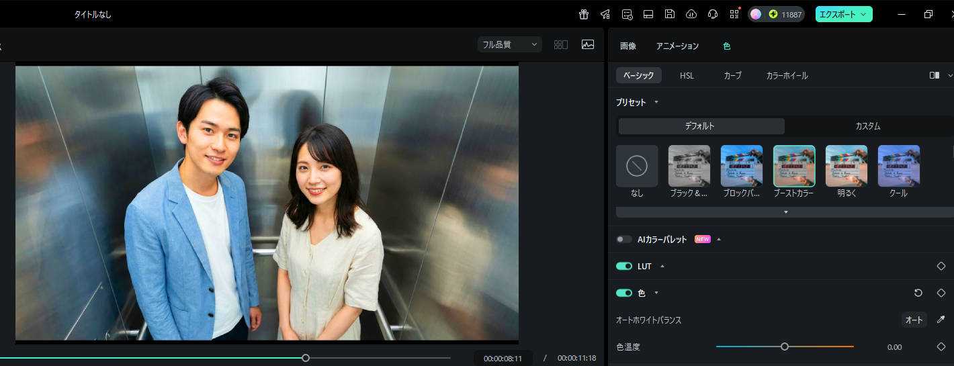Click the layout panel switch icon
Image resolution: width=954 pixels, height=366 pixels.
pyautogui.click(x=648, y=14)
